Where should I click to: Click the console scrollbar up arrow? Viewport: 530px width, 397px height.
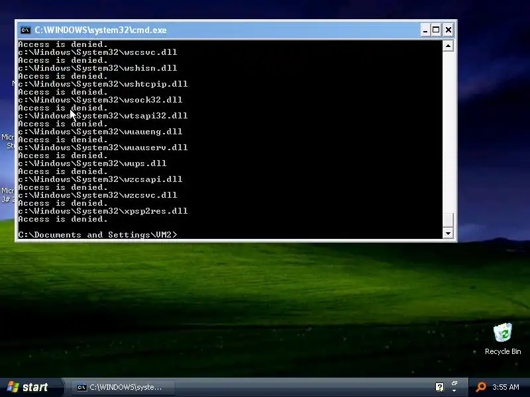448,46
